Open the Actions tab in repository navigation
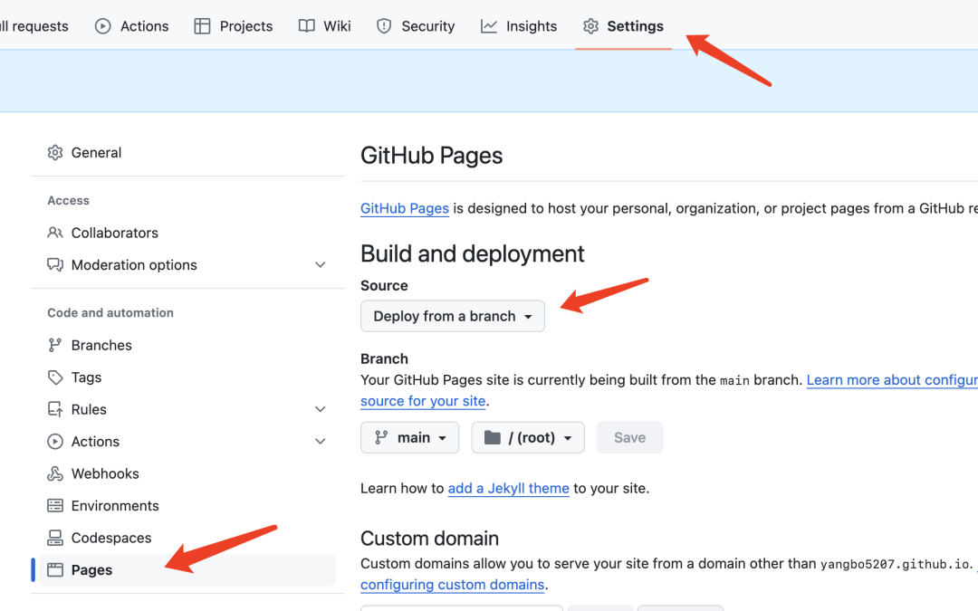This screenshot has height=611, width=978. [131, 26]
